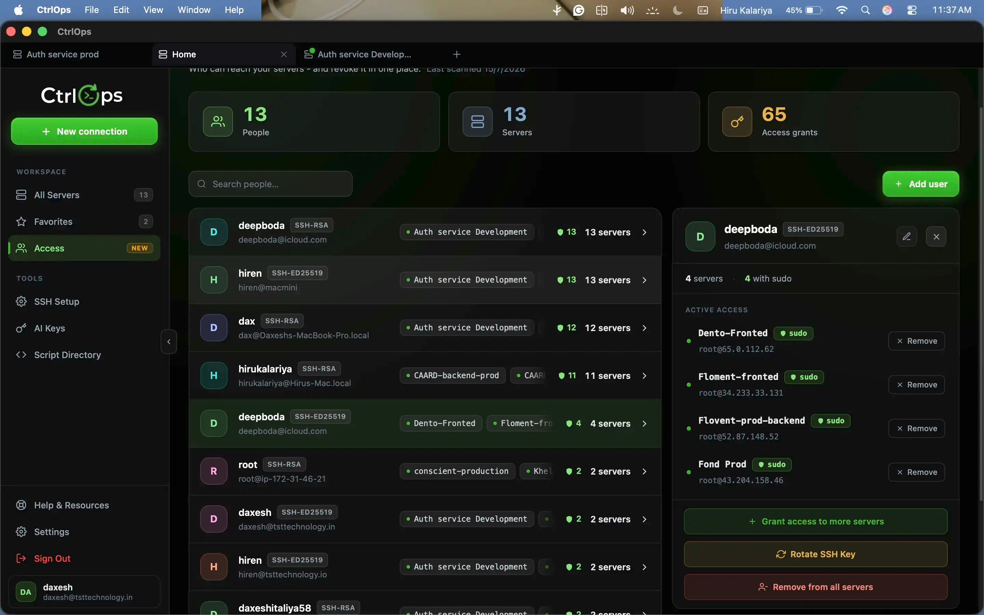Click daxesh user avatar in list

(x=214, y=519)
